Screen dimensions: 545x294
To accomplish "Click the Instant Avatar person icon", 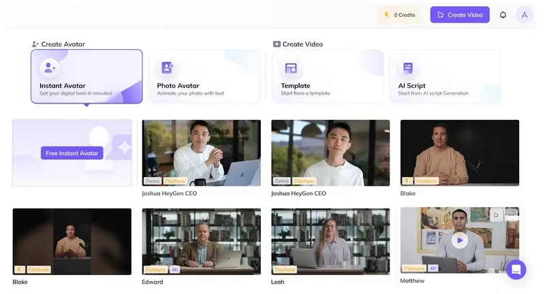I will (x=50, y=67).
